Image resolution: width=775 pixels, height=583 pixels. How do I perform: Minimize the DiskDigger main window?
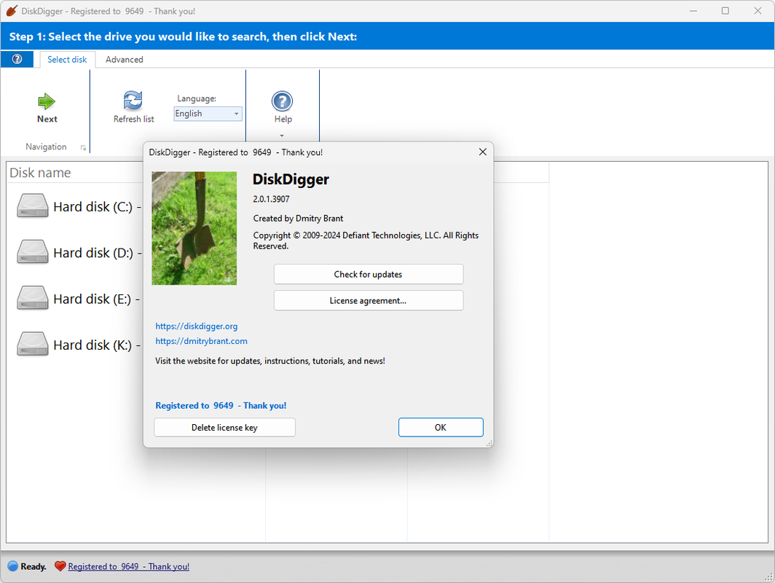693,10
